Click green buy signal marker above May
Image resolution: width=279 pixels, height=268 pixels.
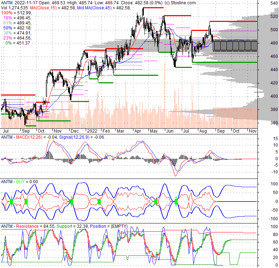pyautogui.click(x=156, y=202)
